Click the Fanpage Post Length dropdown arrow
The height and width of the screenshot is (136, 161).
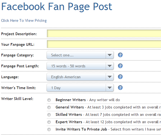click(110, 66)
